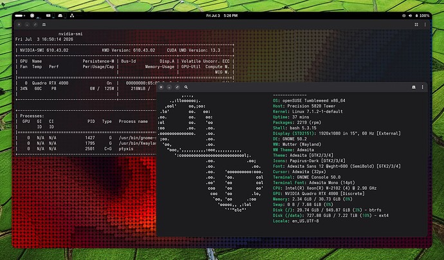
Task: Click 'DE: GNOME 50.2' line
Action: pos(290,139)
